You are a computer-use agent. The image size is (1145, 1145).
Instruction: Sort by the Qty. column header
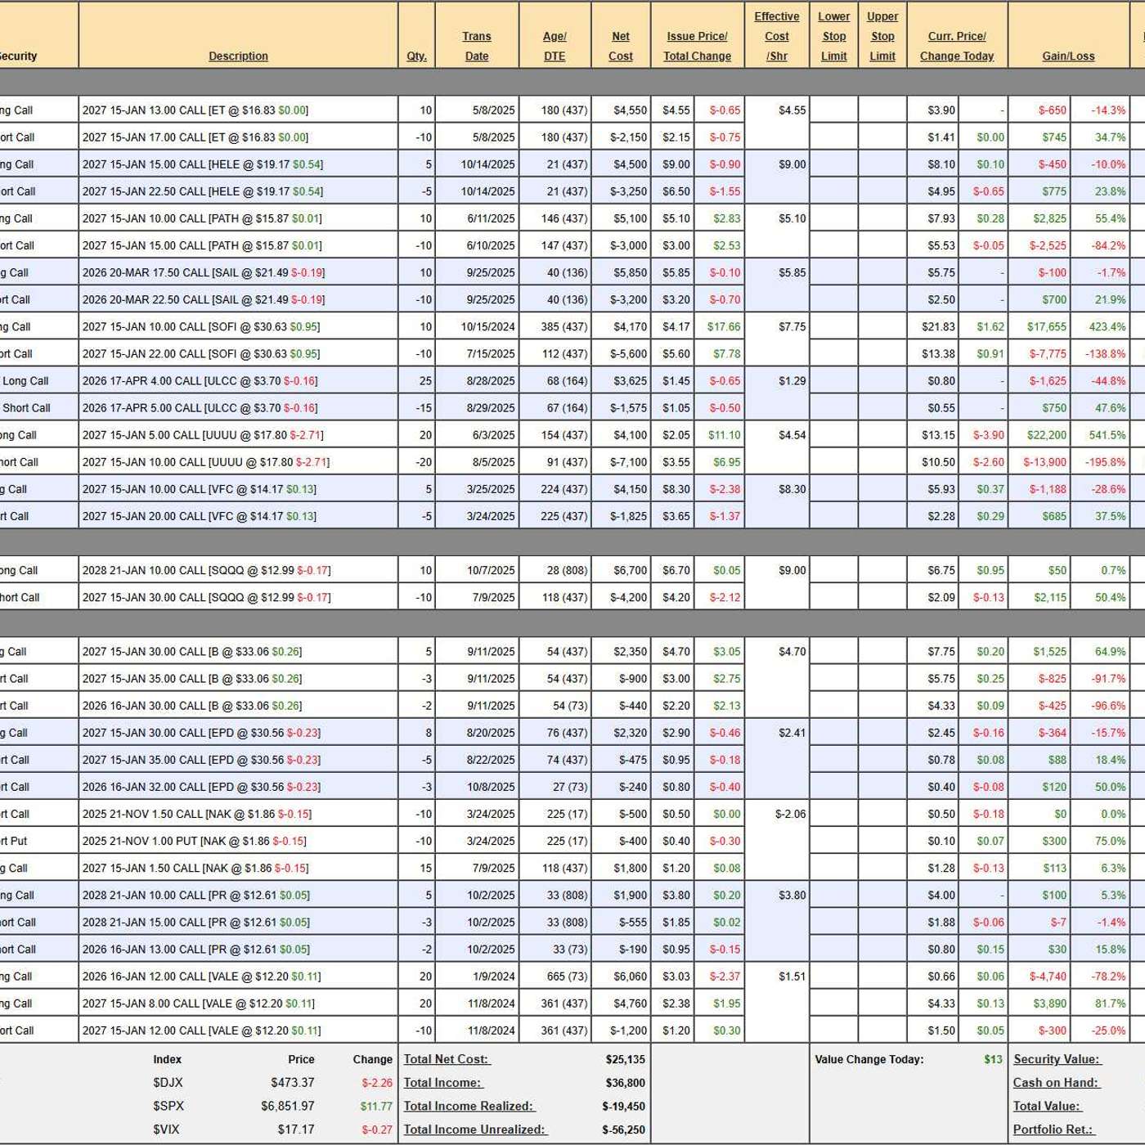pos(416,56)
